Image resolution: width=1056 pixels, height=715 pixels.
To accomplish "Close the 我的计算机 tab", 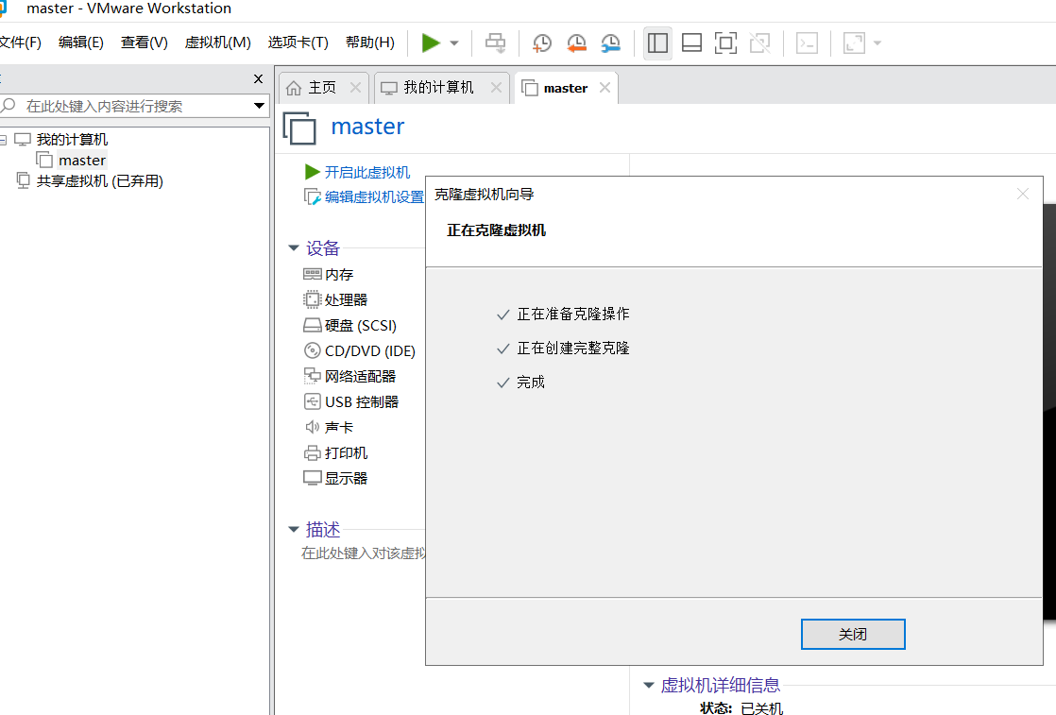I will point(496,88).
